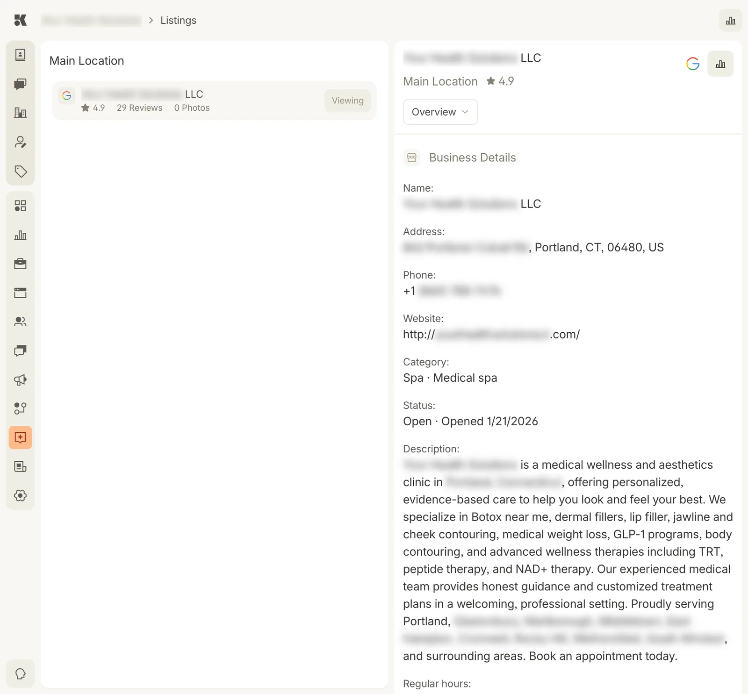This screenshot has width=748, height=694.
Task: Open the user edit icon in sidebar
Action: coord(20,142)
